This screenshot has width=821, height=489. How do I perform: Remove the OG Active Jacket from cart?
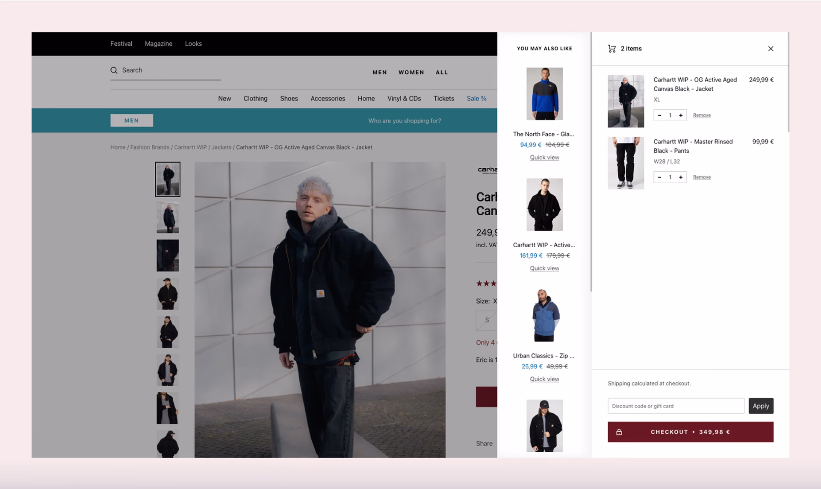pos(702,115)
